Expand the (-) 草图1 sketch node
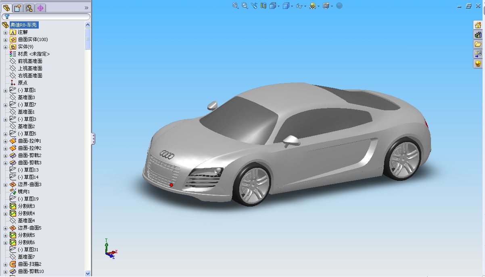Viewport: 485px width, 277px height. (x=5, y=90)
